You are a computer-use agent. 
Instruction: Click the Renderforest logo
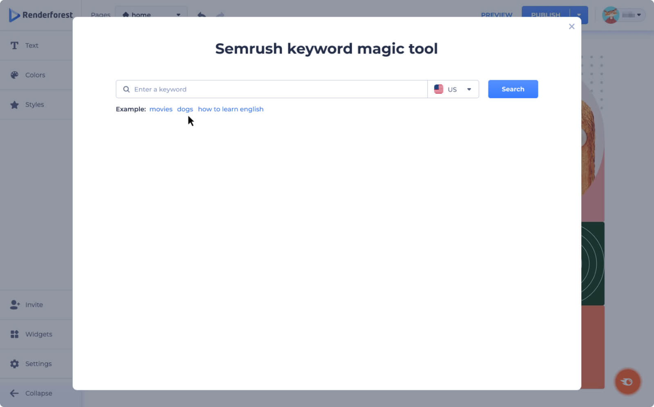(40, 15)
